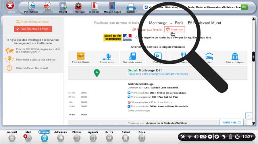Click the red Imprimer button on the route sheet

(x=175, y=30)
